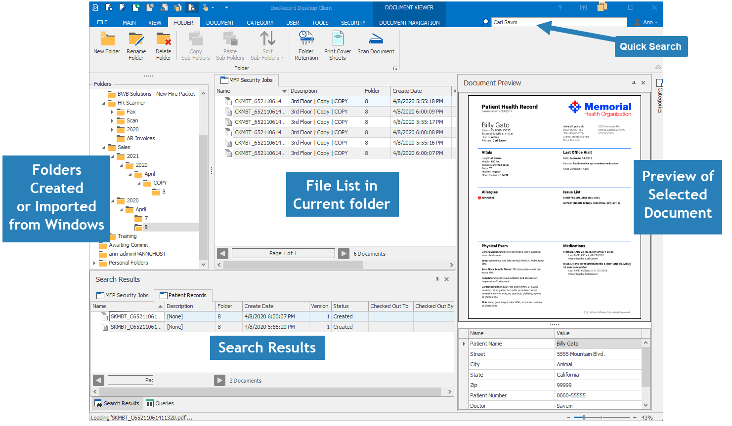Toggle auto-hide on the Search Results panel
This screenshot has height=426, width=732.
point(437,279)
